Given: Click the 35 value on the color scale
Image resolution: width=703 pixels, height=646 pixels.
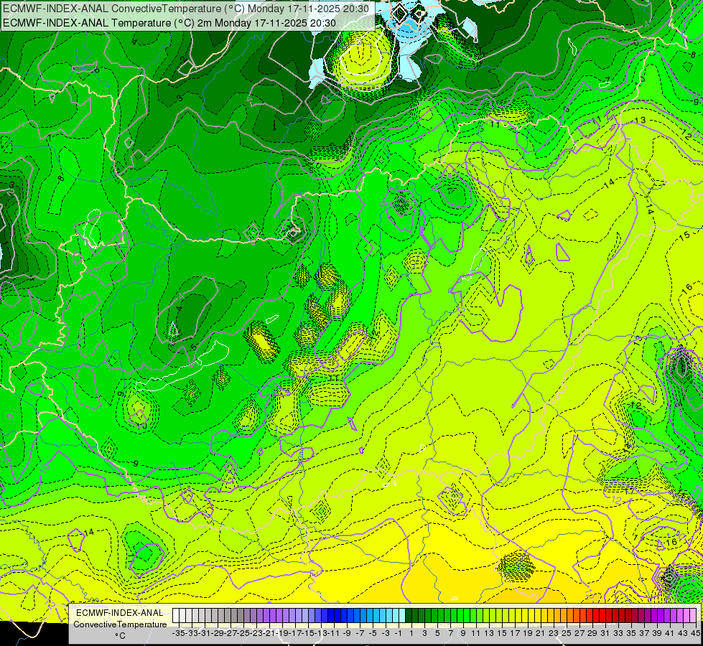Looking at the screenshot, I should tap(632, 634).
